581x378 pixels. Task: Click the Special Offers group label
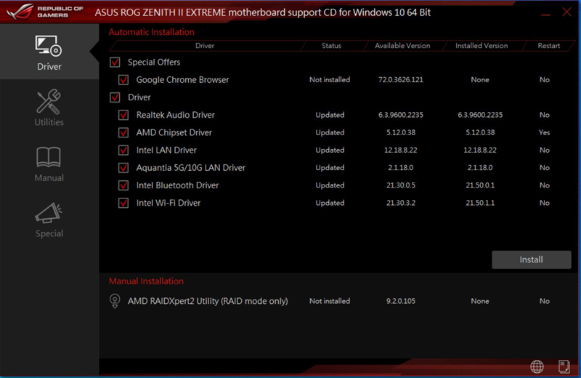tap(154, 62)
